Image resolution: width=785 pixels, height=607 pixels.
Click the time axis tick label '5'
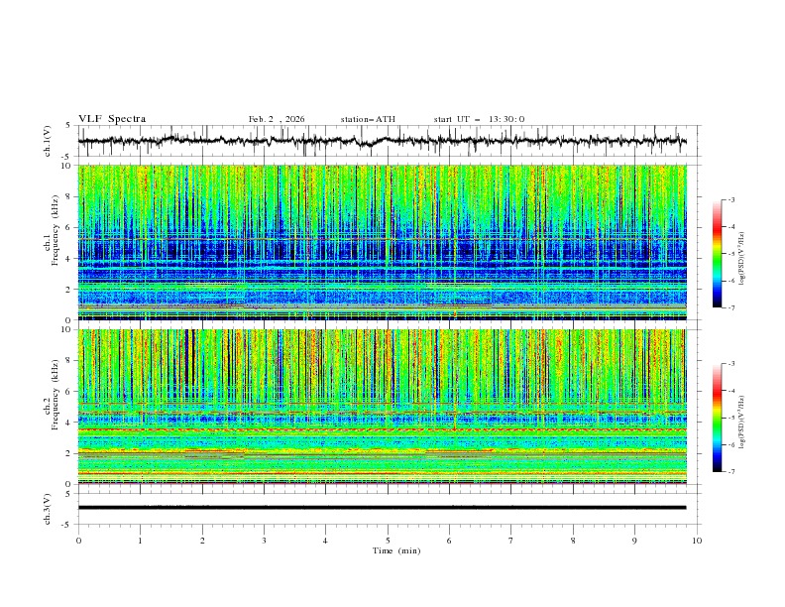pyautogui.click(x=388, y=541)
